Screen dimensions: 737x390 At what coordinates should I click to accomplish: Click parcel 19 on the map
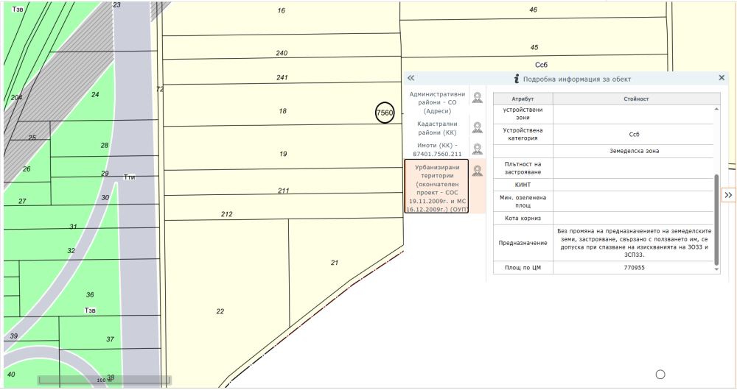pyautogui.click(x=283, y=154)
